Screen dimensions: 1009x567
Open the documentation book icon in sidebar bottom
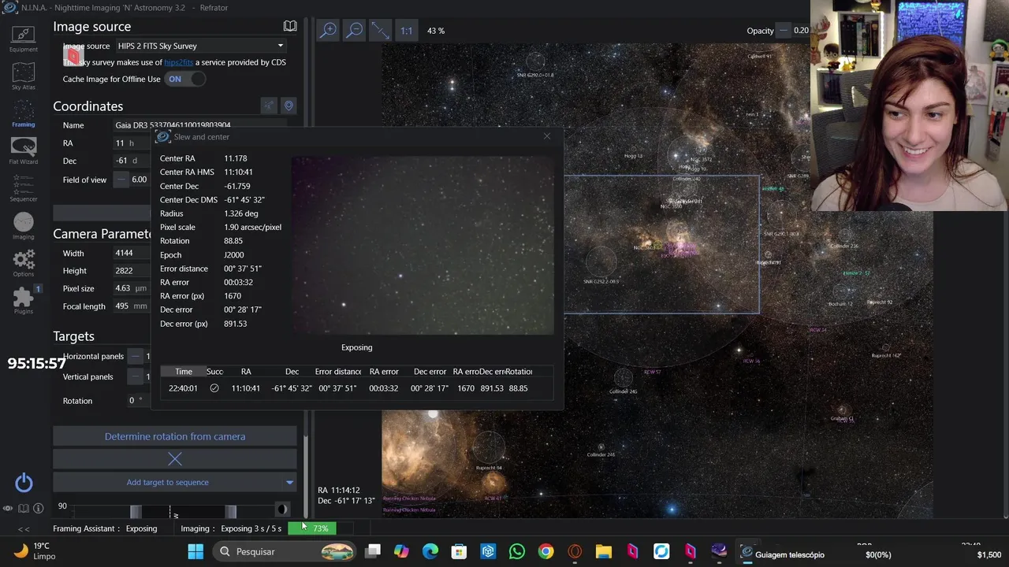(x=24, y=509)
